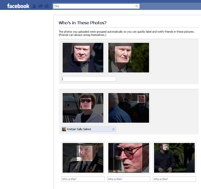
Task: Open the messages icon in header
Action: [x=40, y=6]
